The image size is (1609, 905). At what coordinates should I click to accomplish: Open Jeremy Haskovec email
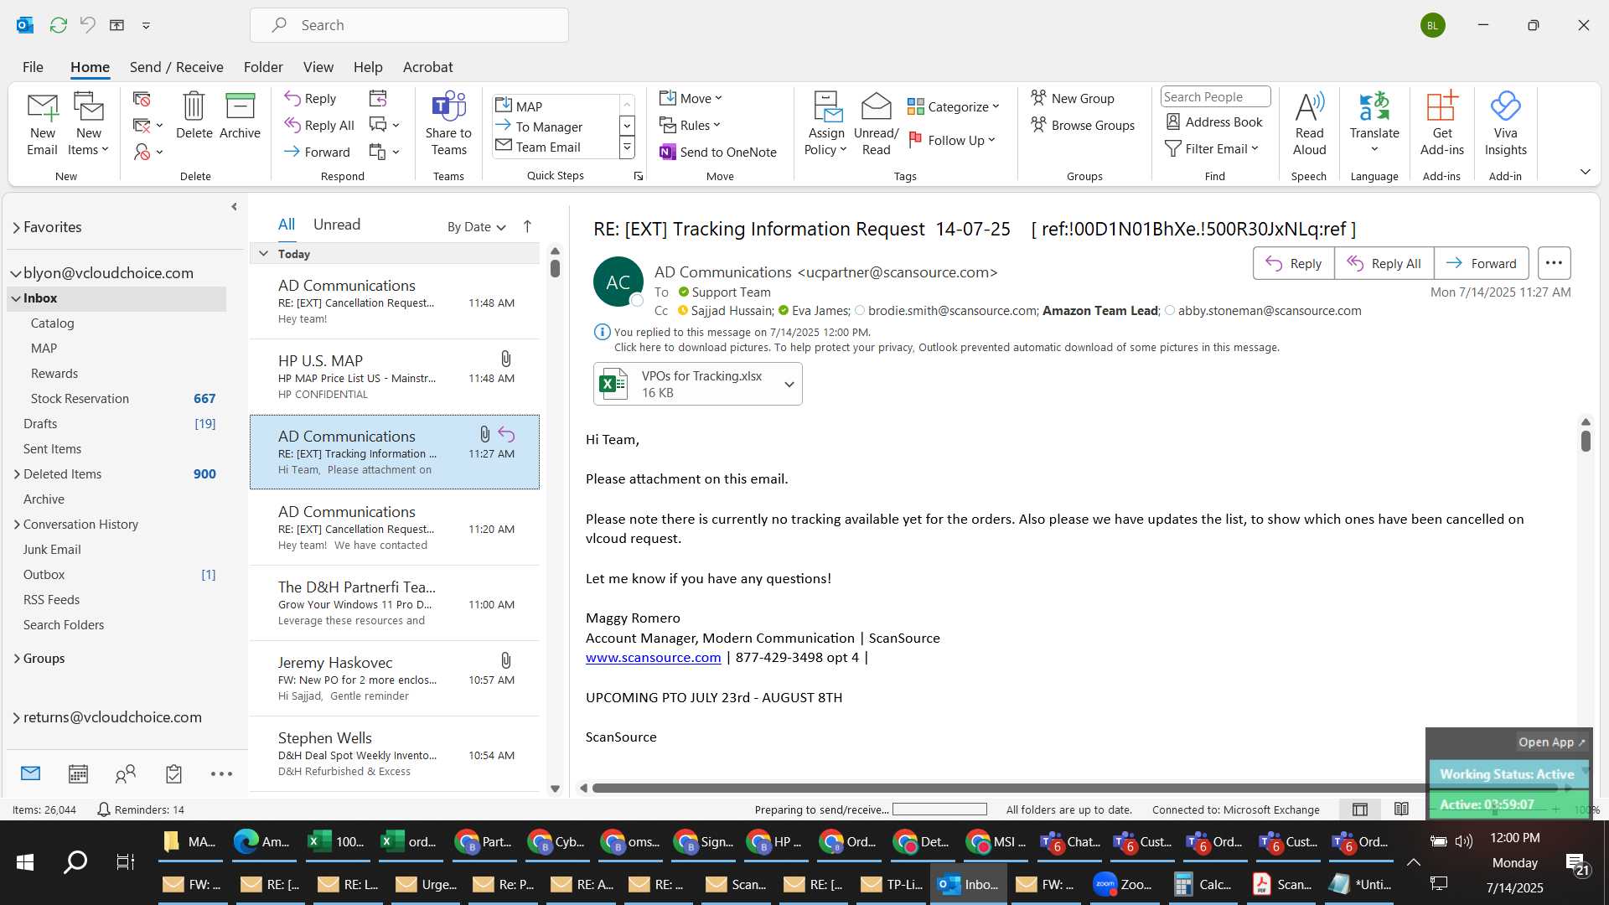[x=395, y=679]
